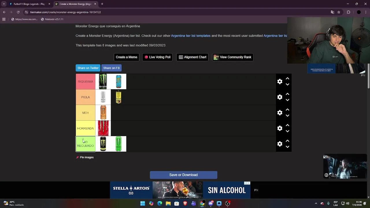This screenshot has width=370, height=208.
Task: Select the red Monster can in HORRENDA
Action: pyautogui.click(x=103, y=128)
